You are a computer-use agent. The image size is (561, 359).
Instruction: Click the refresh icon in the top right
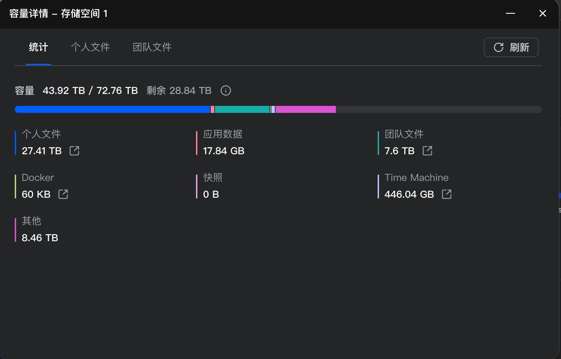coord(499,47)
